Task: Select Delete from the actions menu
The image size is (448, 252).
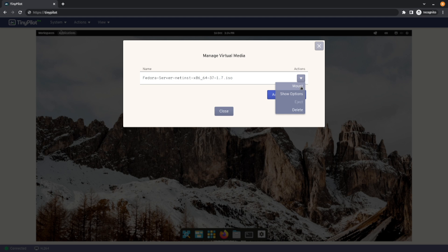Action: pos(297,110)
